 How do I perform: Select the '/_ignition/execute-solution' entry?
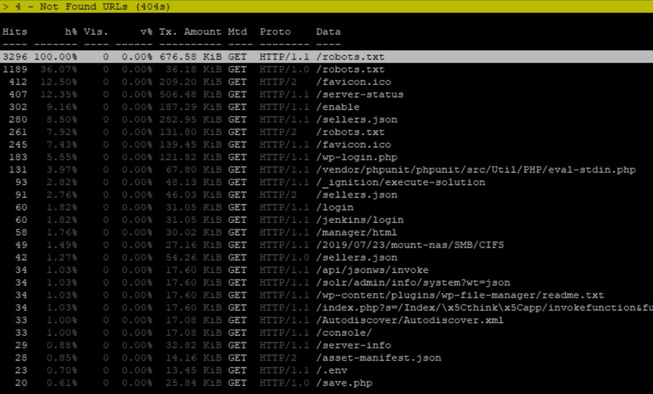(401, 182)
